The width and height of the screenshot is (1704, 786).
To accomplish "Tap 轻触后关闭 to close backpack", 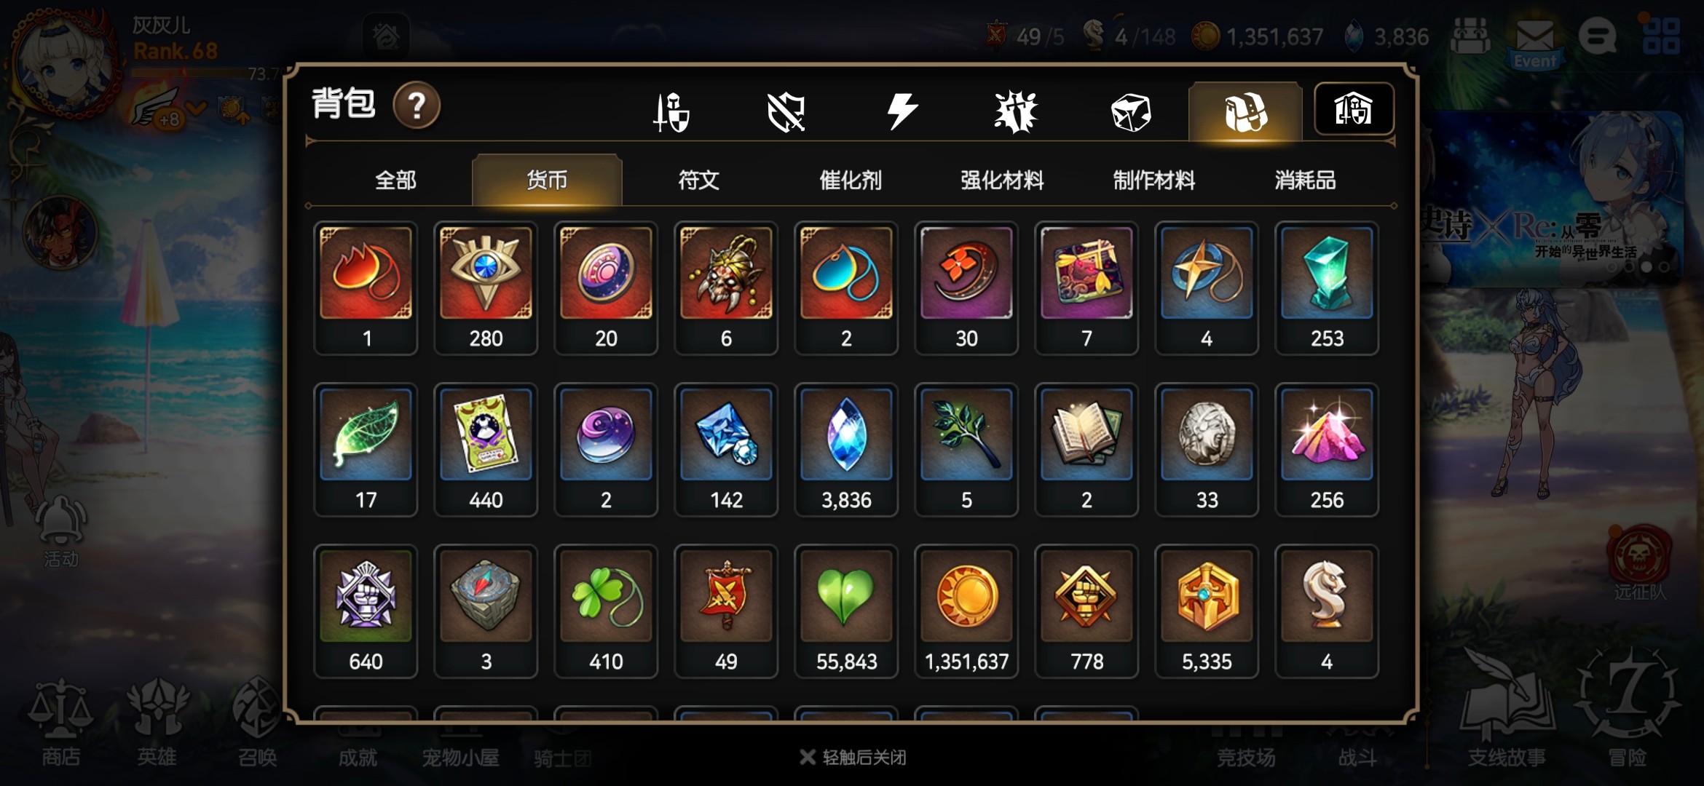I will 853,758.
